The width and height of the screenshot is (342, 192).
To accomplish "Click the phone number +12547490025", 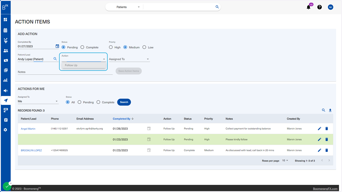I will tap(59, 150).
